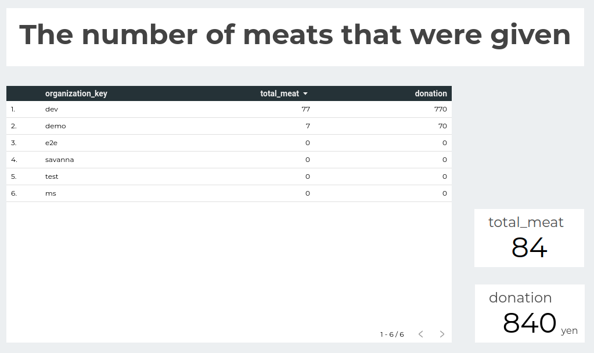Click the 1 - 6 / 6 pagination label
Screen dimensions: 594x353
click(x=392, y=334)
